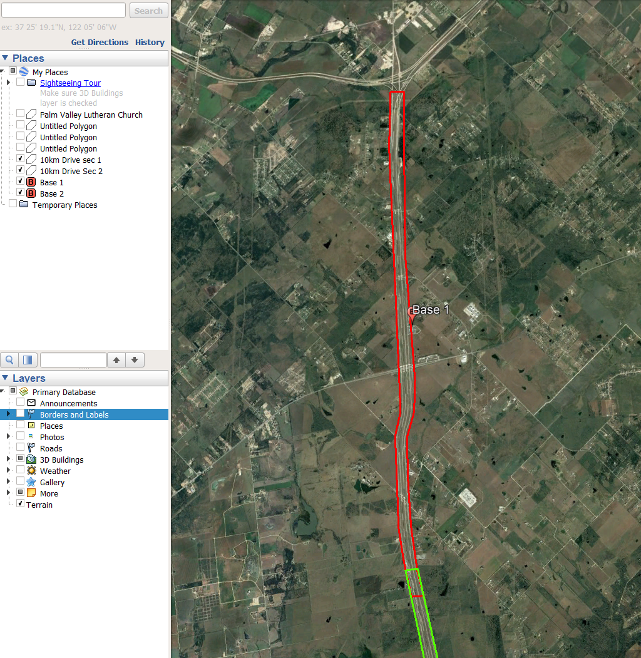Collapse the Layers panel header triangle
The height and width of the screenshot is (658, 641).
tap(5, 378)
